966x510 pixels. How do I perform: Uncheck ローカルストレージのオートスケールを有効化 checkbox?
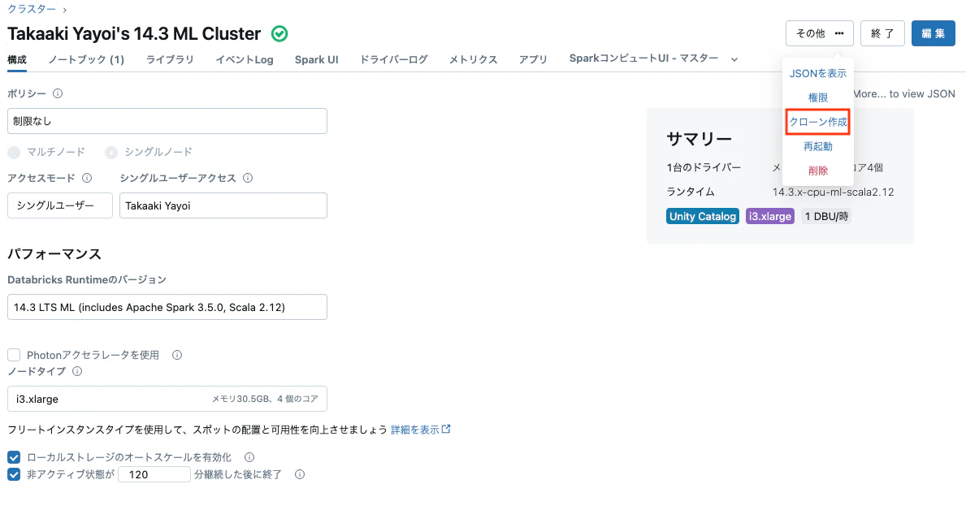point(14,457)
